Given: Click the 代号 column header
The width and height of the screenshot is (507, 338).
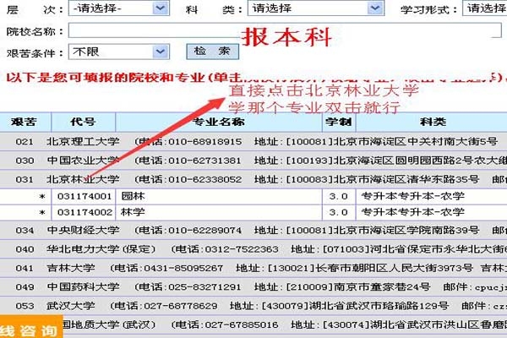Looking at the screenshot, I should coord(83,122).
